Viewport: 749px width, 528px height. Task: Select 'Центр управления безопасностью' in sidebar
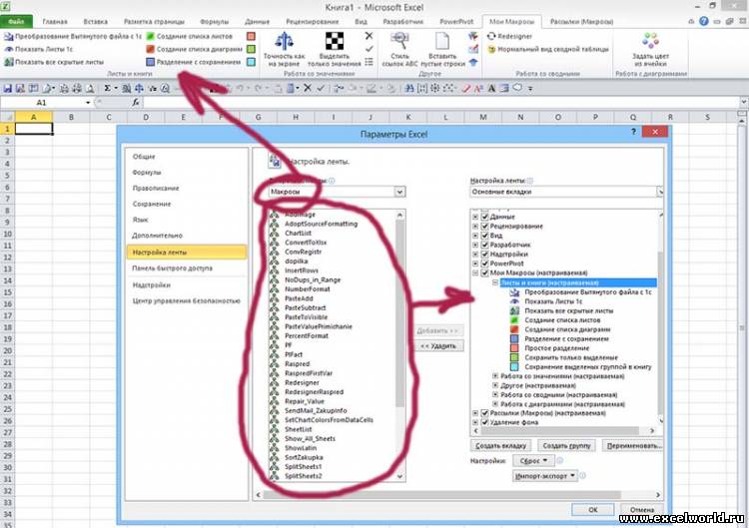click(x=187, y=300)
